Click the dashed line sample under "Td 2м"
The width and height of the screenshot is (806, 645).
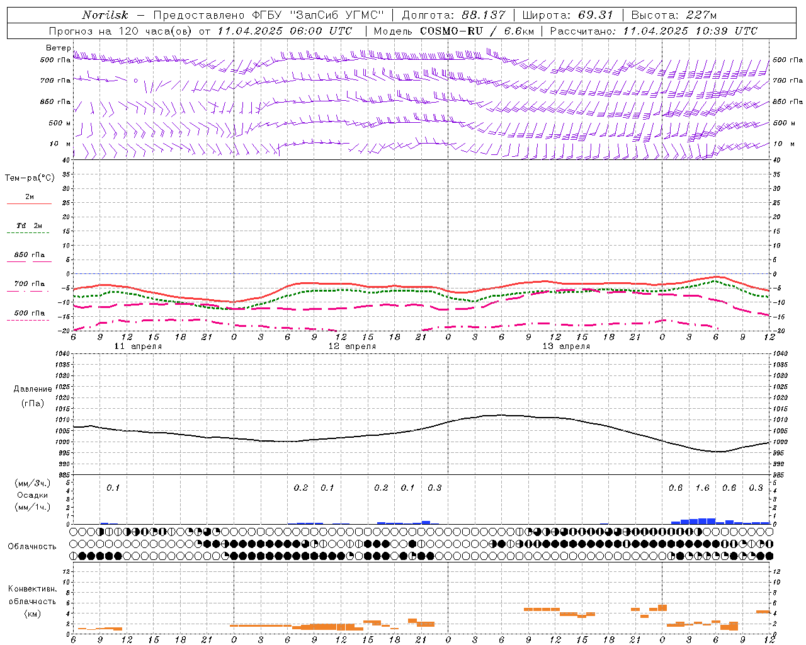(29, 233)
